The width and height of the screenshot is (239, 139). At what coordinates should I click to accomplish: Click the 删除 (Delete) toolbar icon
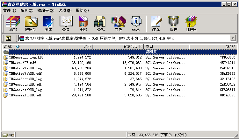(x=83, y=24)
